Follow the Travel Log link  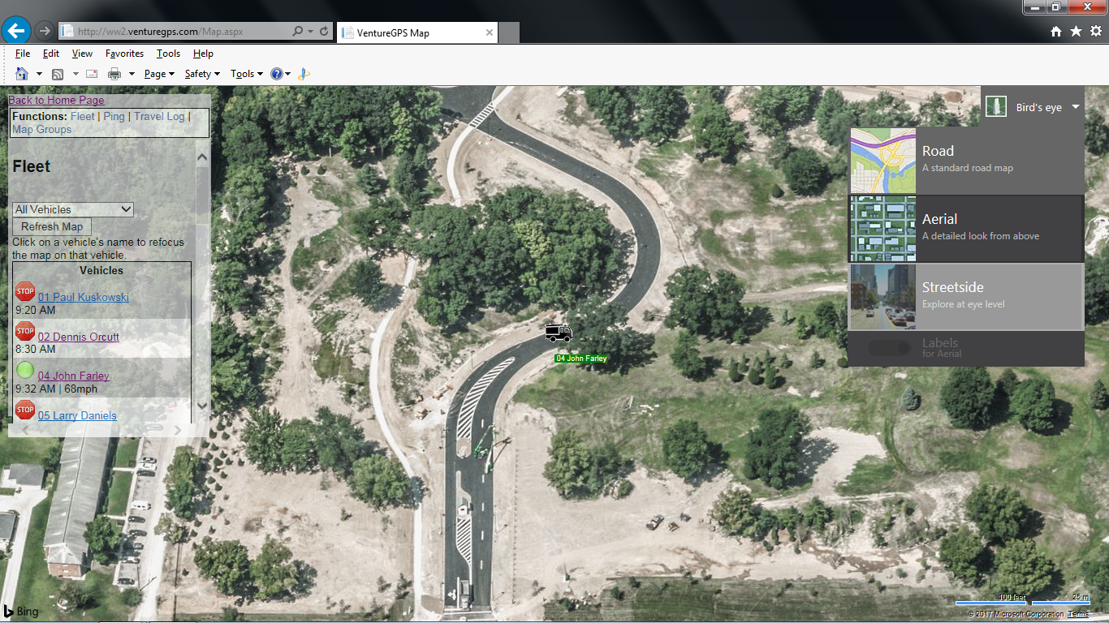coord(159,116)
